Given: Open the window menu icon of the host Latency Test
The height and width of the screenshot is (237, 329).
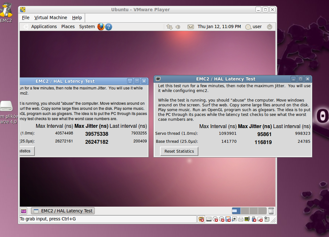Looking at the screenshot, I should 158,79.
